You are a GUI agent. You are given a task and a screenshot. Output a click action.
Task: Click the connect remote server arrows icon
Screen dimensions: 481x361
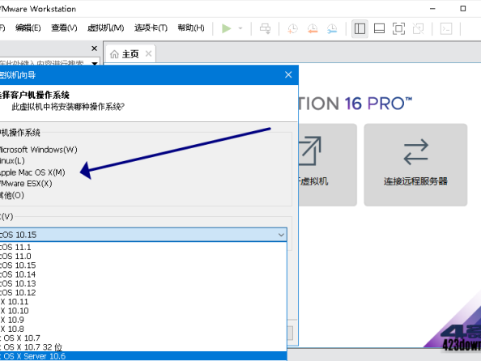[x=415, y=152]
